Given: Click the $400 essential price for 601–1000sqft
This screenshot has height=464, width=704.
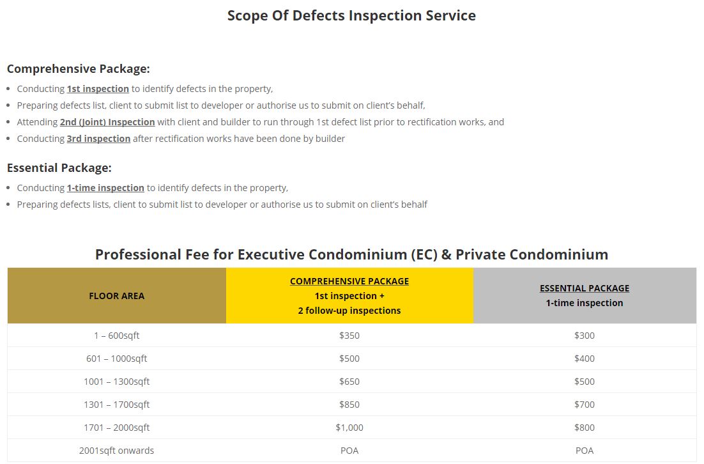Looking at the screenshot, I should 585,359.
